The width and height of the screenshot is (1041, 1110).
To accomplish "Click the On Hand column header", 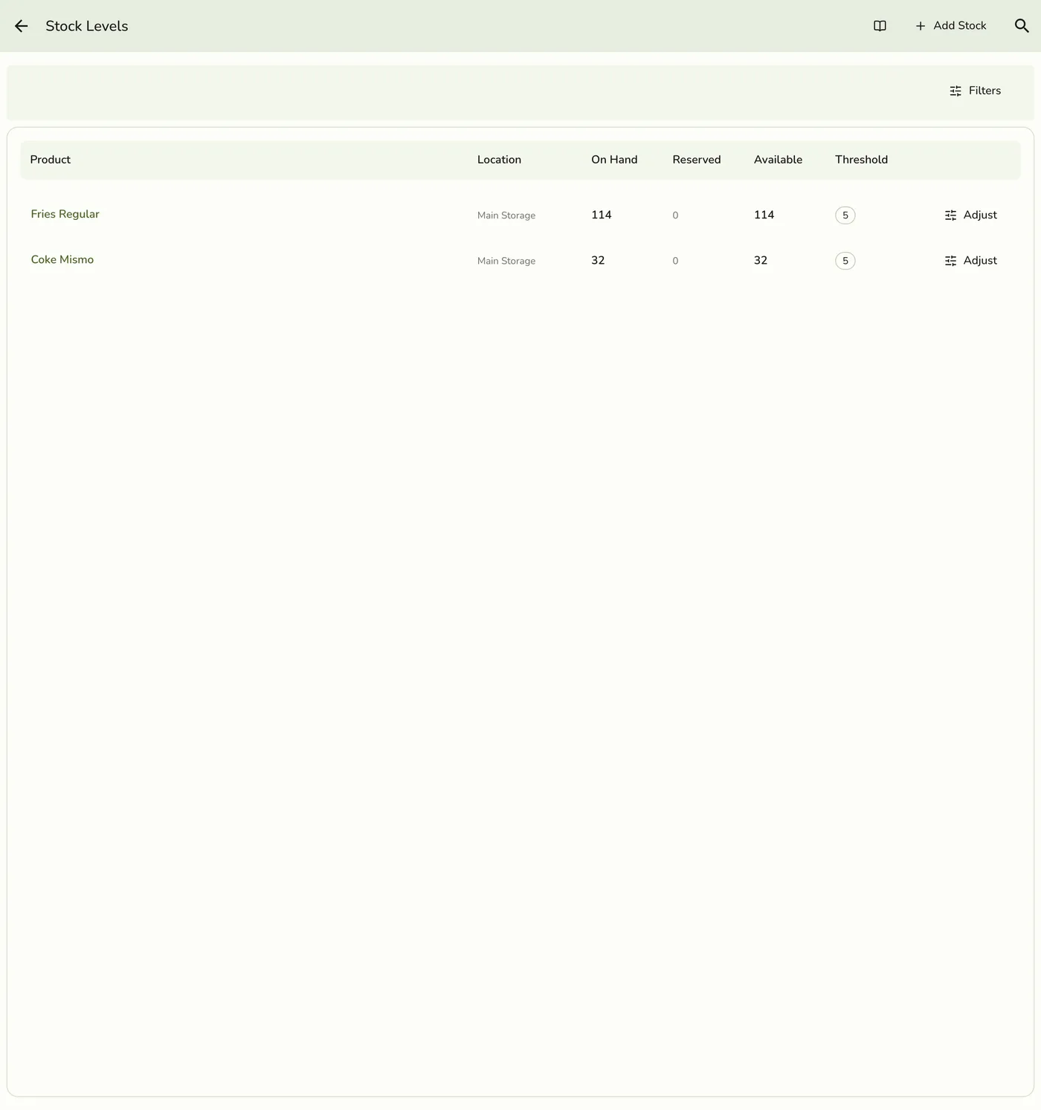I will click(x=614, y=160).
